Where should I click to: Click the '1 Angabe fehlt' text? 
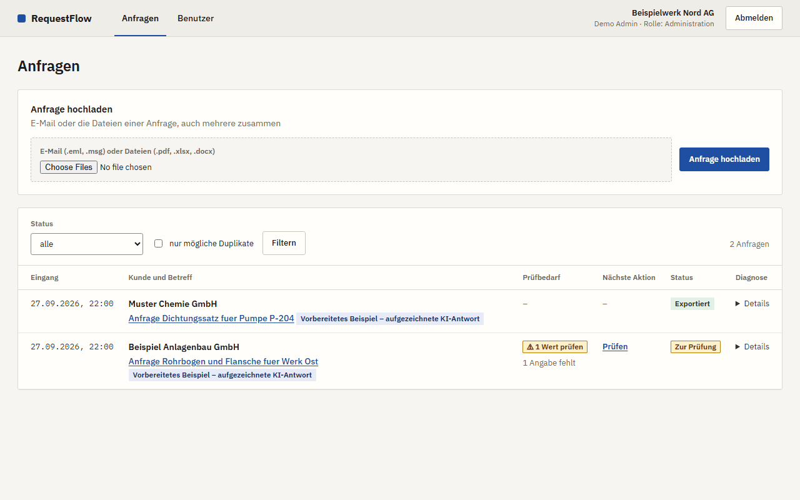coord(549,363)
